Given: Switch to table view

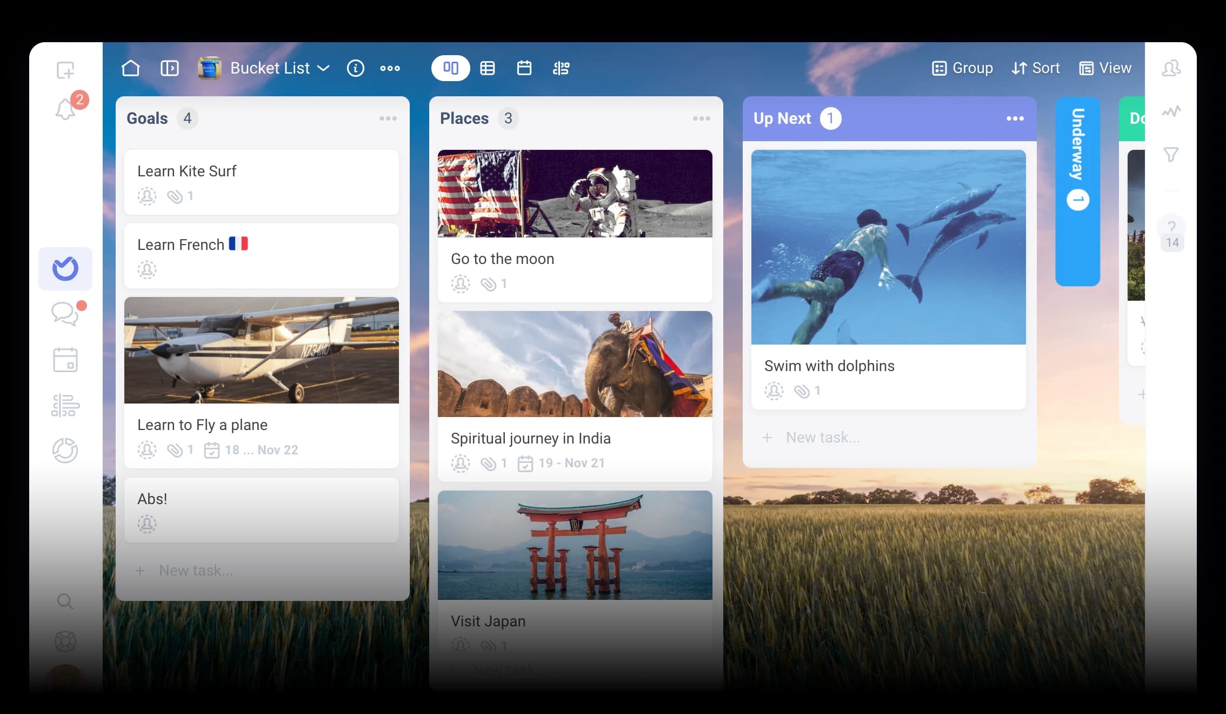Looking at the screenshot, I should click(x=487, y=68).
